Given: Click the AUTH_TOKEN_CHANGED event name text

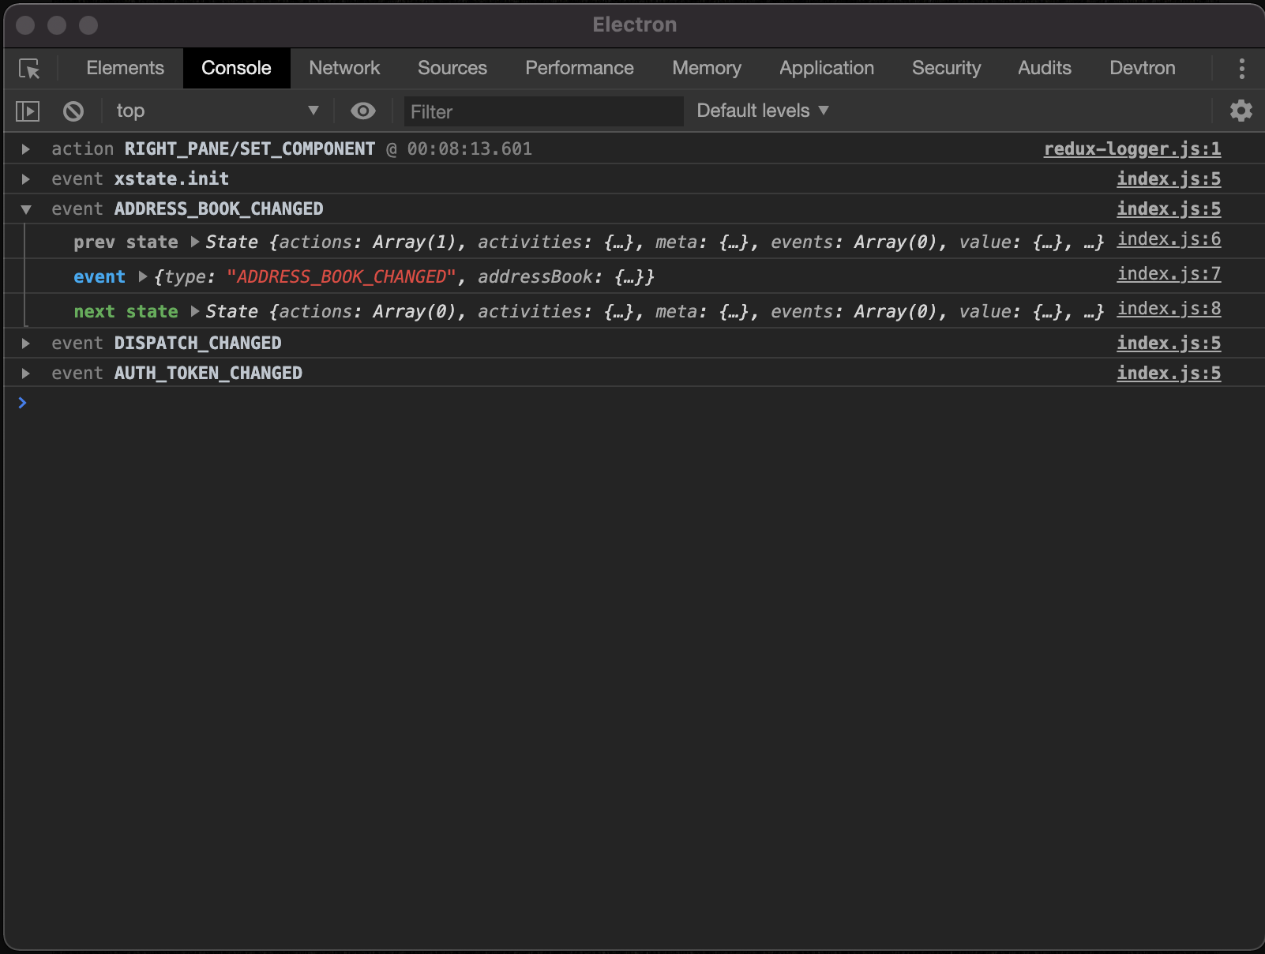Looking at the screenshot, I should (x=208, y=373).
